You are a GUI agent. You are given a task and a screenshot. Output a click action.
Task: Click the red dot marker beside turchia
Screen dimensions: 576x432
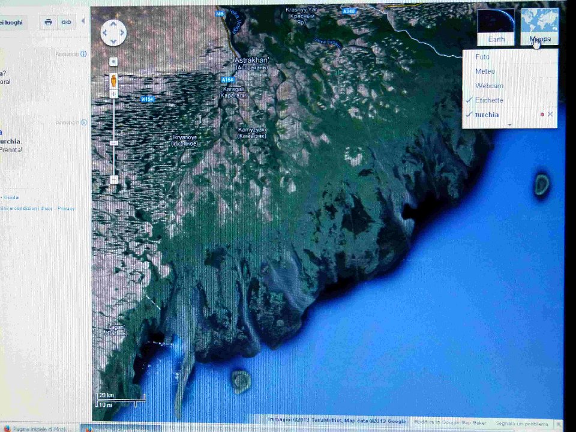click(542, 115)
